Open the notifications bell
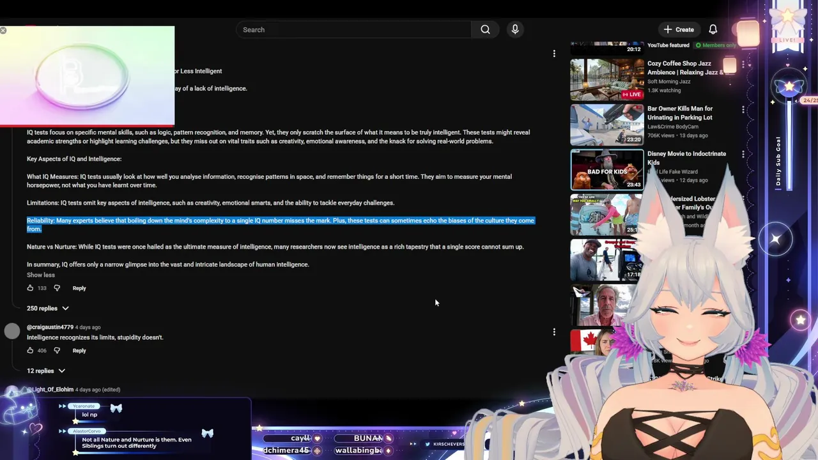Screen dimensions: 818x460 713,29
